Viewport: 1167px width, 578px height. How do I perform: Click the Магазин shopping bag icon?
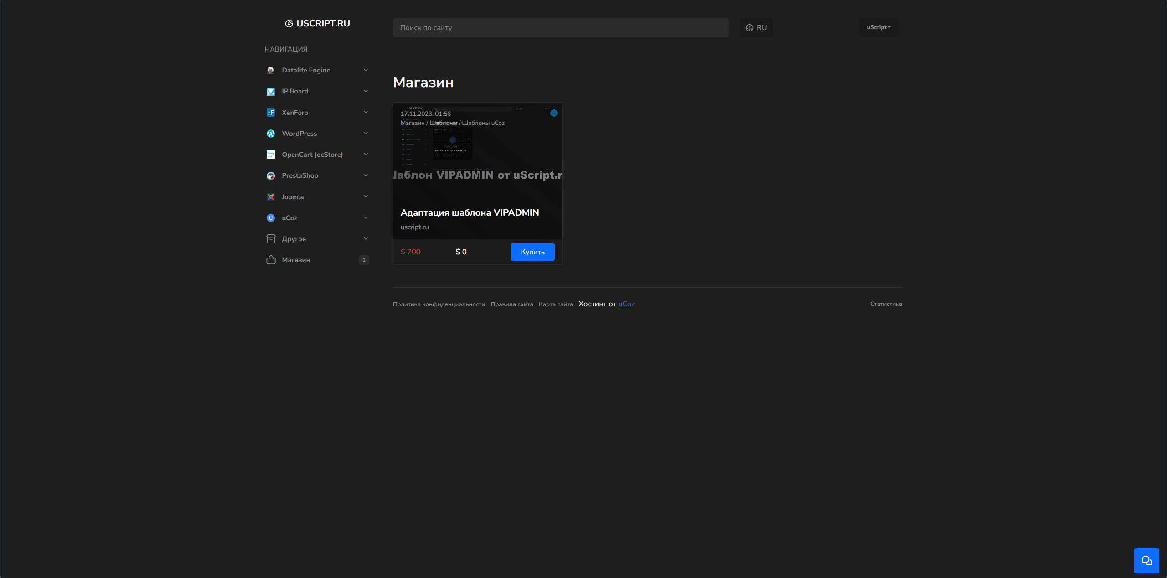click(271, 260)
